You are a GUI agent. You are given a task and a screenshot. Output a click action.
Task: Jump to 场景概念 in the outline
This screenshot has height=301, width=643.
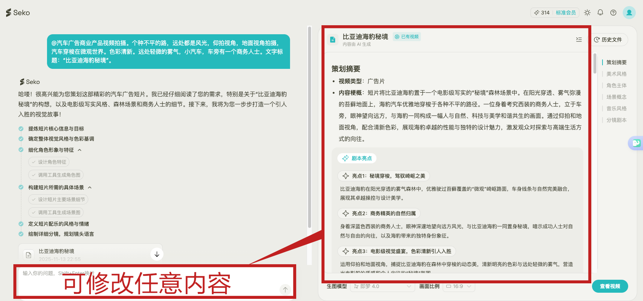tap(616, 97)
